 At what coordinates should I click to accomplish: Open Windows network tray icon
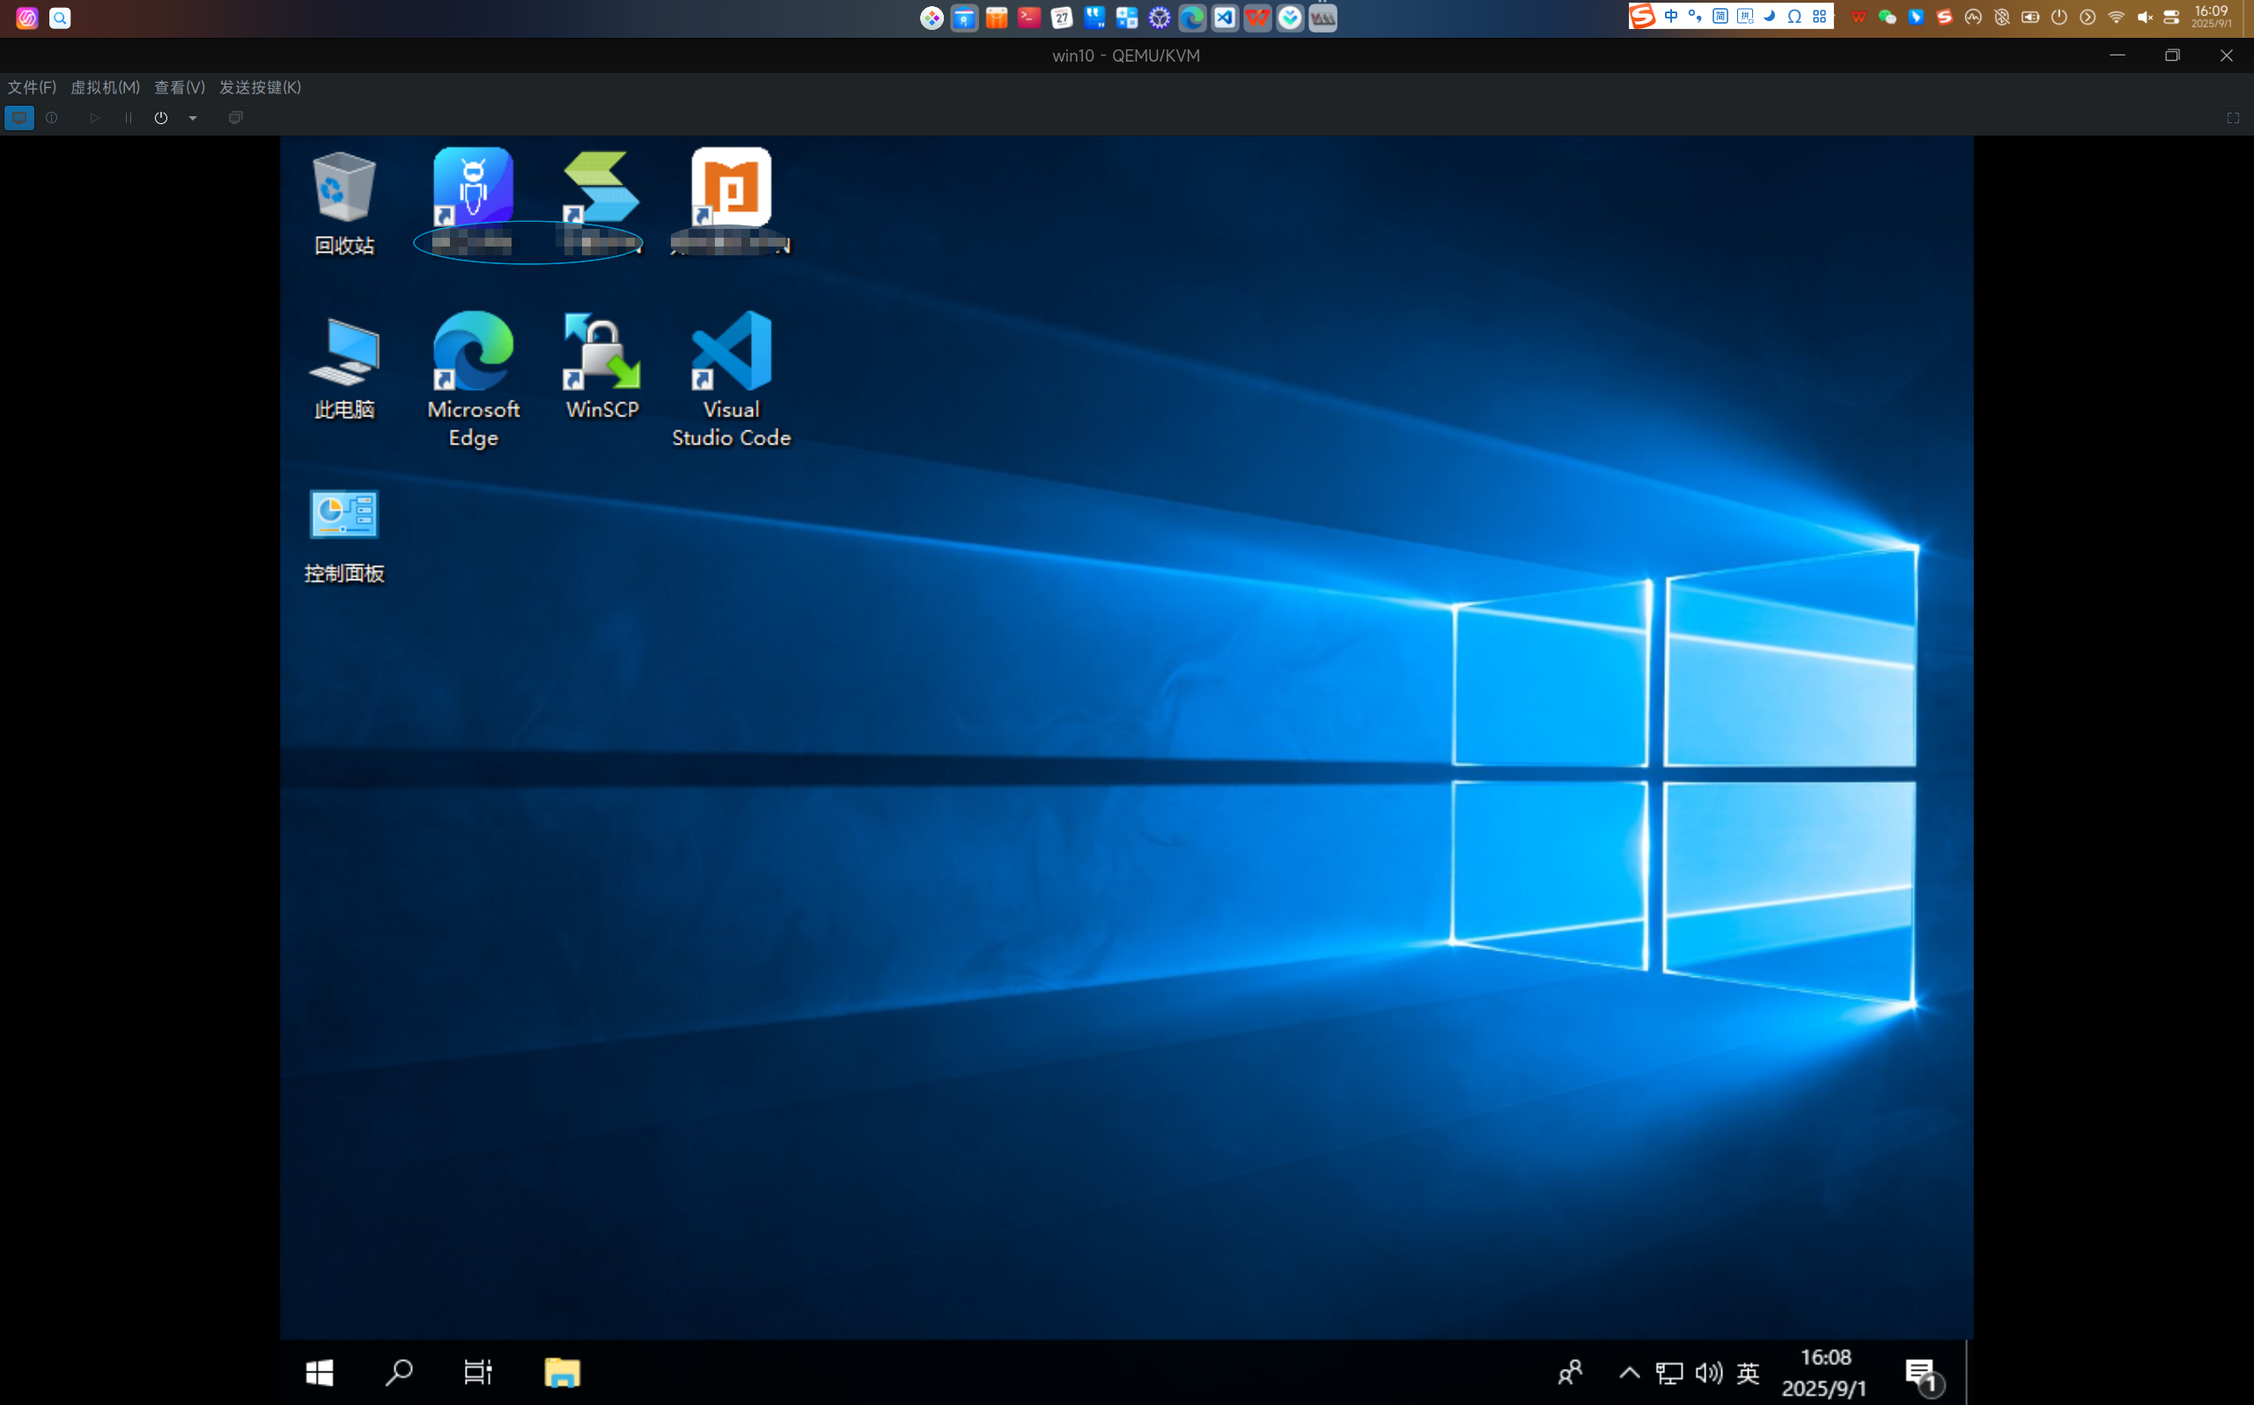pos(1669,1372)
